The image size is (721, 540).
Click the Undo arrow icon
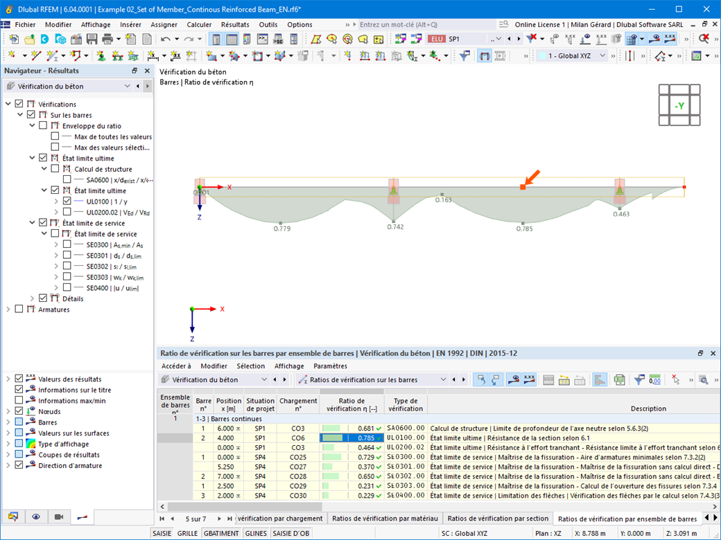point(166,39)
